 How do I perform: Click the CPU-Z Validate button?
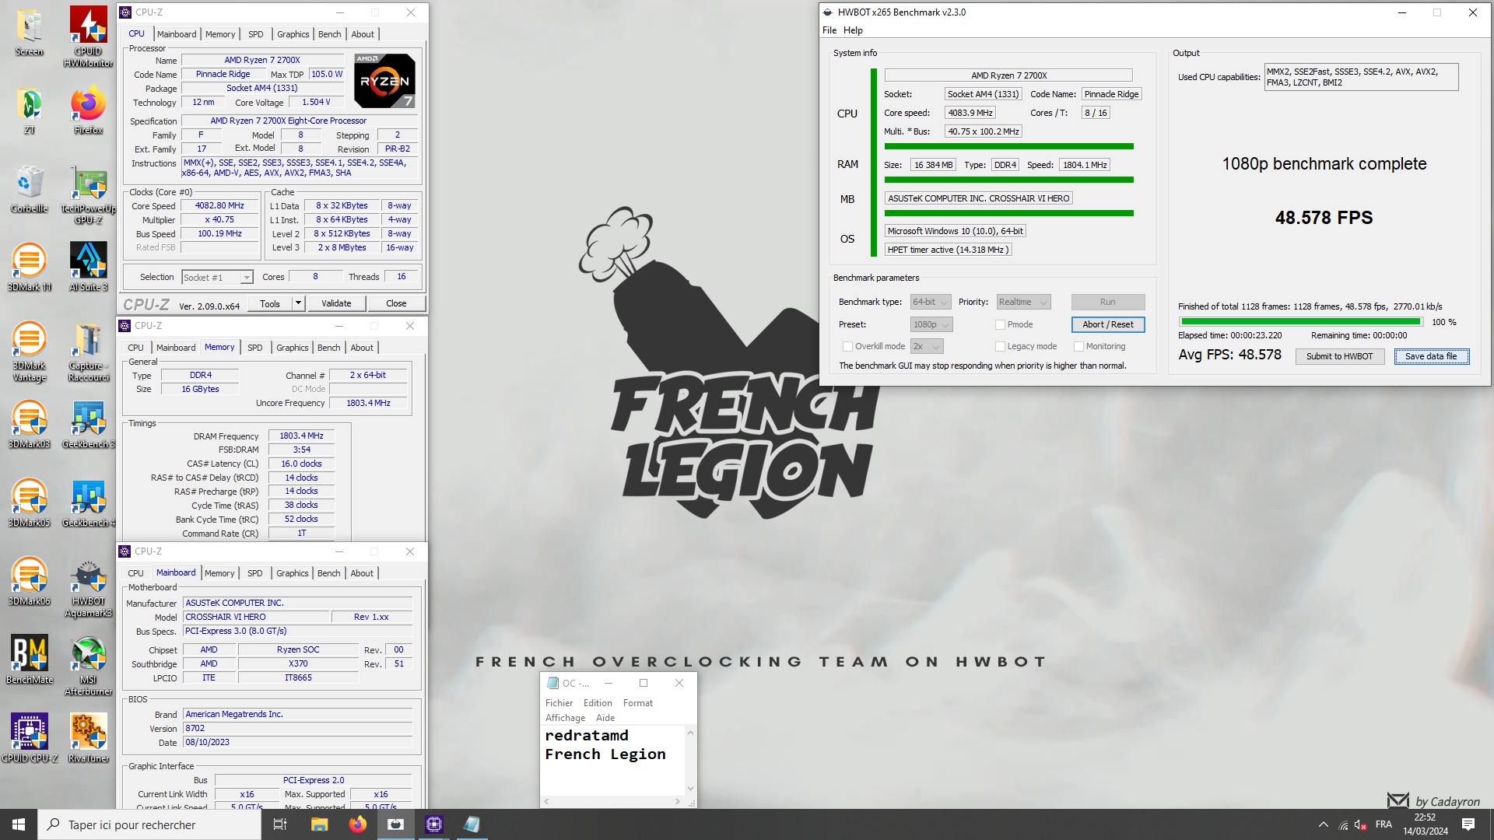point(336,303)
